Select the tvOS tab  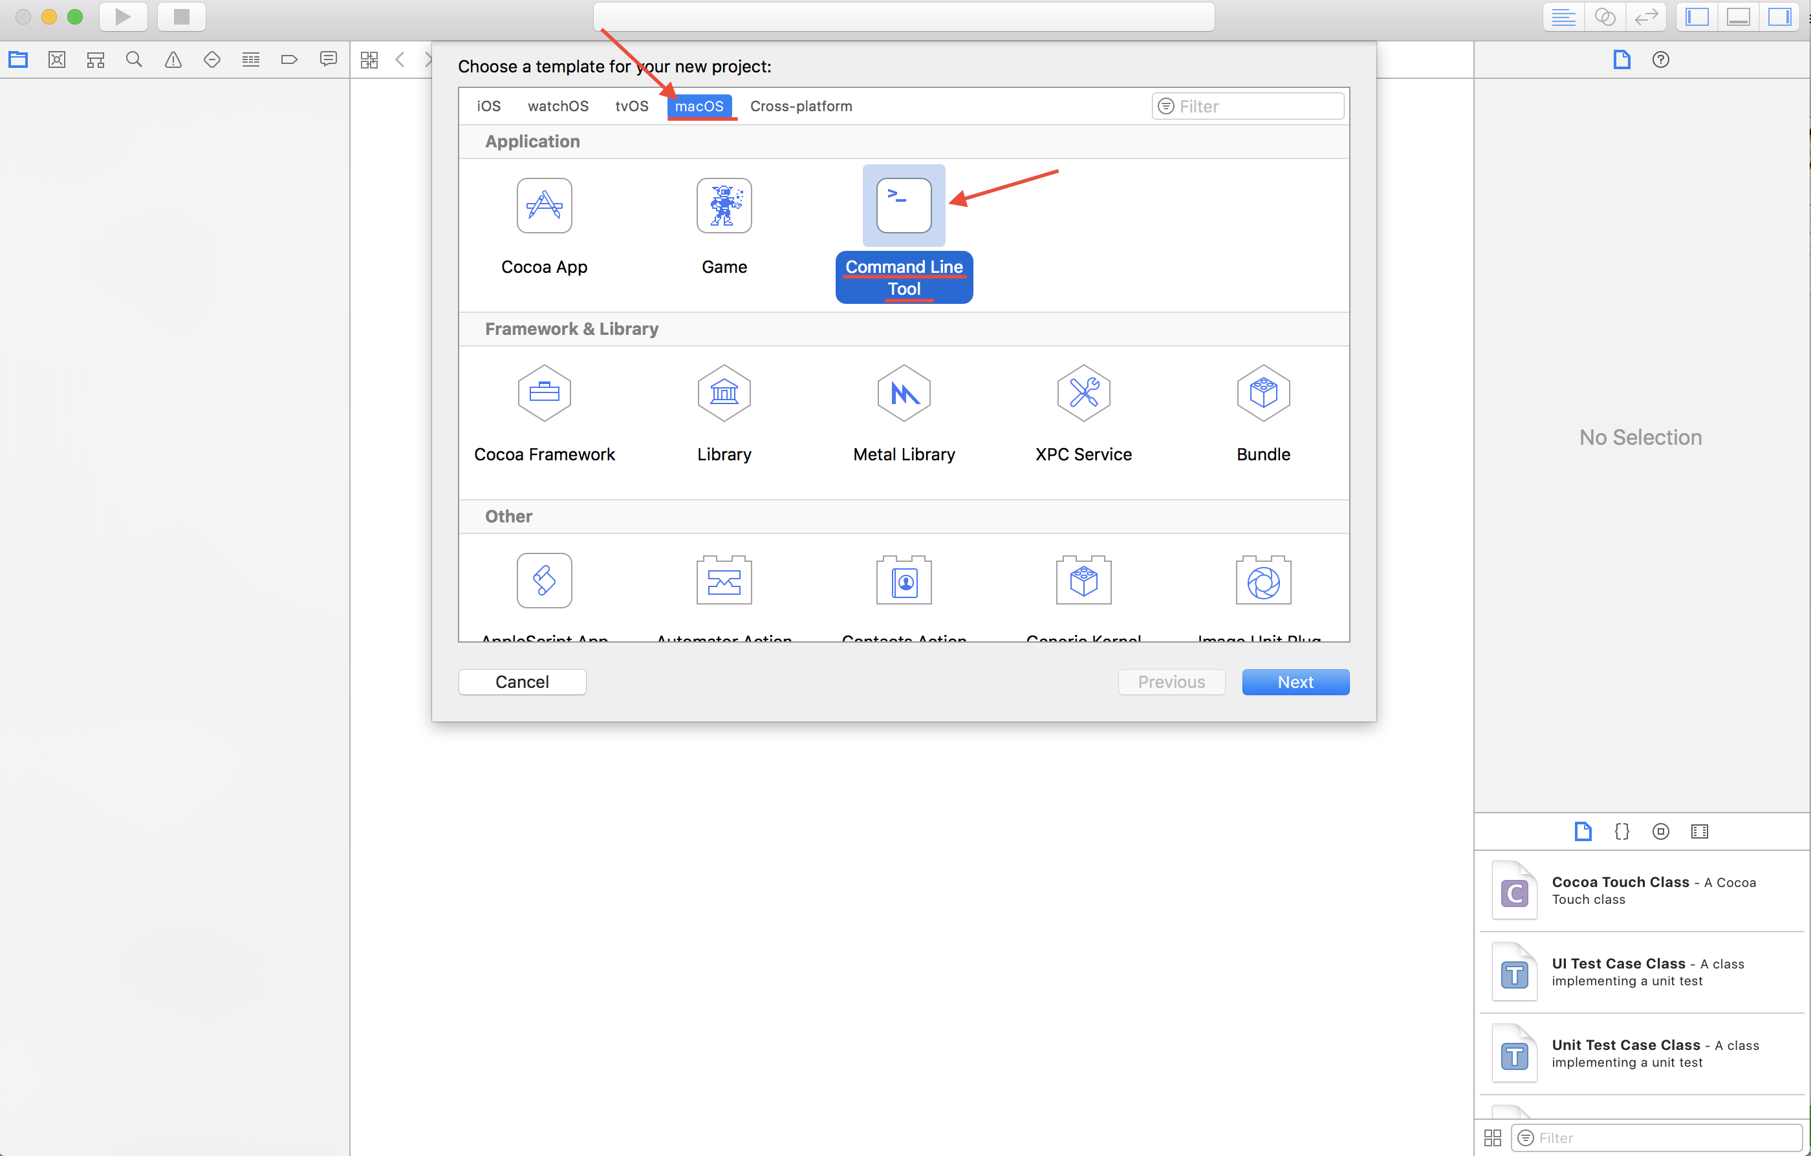click(x=632, y=106)
